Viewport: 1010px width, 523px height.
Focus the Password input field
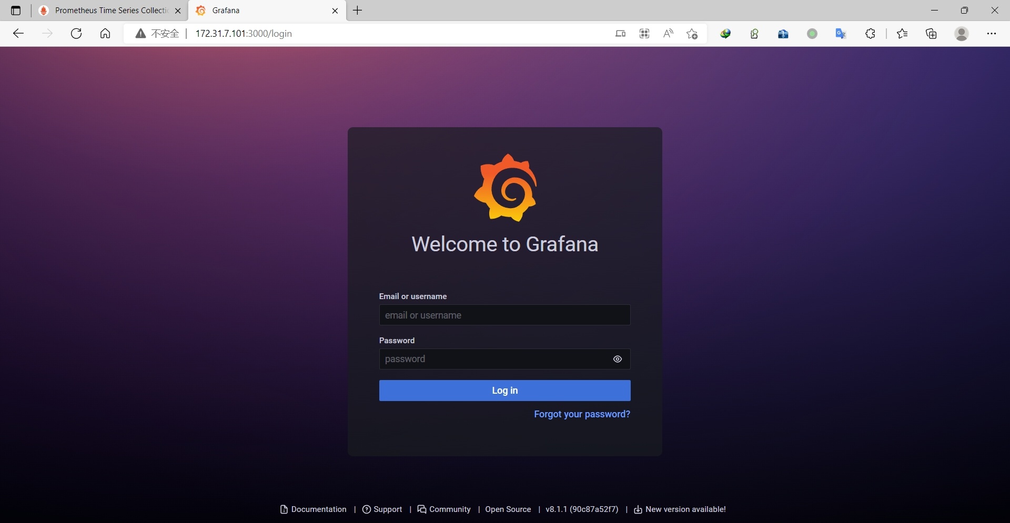pyautogui.click(x=504, y=359)
